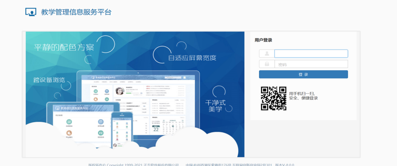This screenshot has height=166, width=397.
Task: Click the woman's avatar photo in laptop mockup
Action: tap(120, 91)
